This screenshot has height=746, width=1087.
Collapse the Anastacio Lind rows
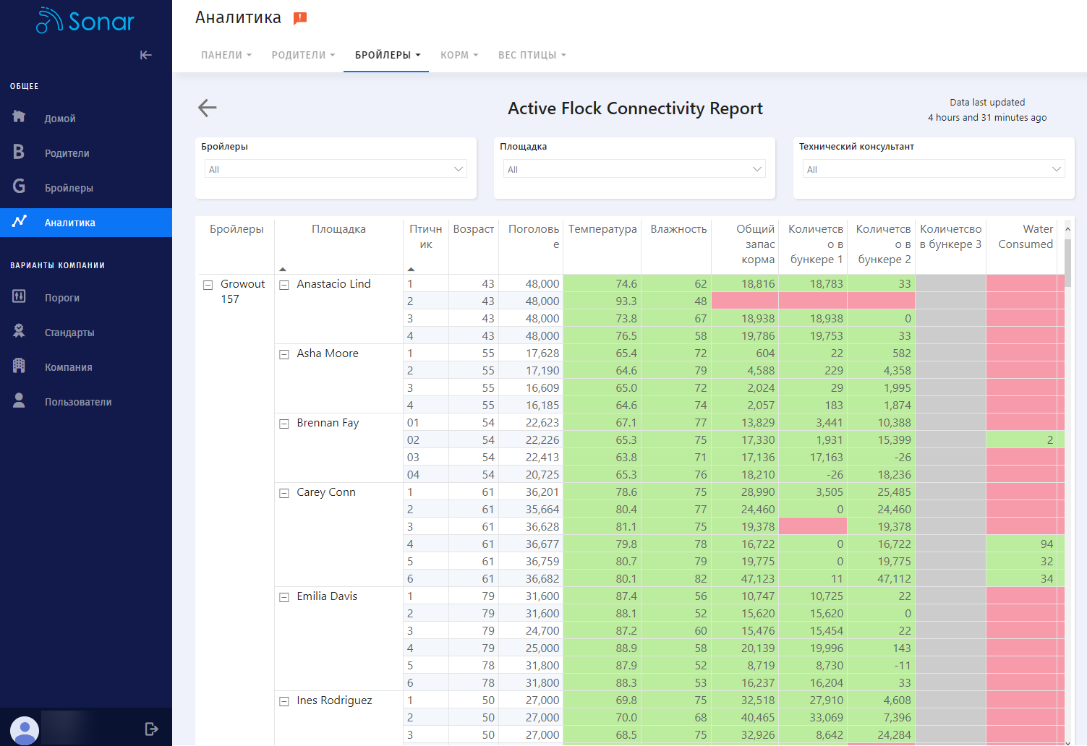click(284, 285)
